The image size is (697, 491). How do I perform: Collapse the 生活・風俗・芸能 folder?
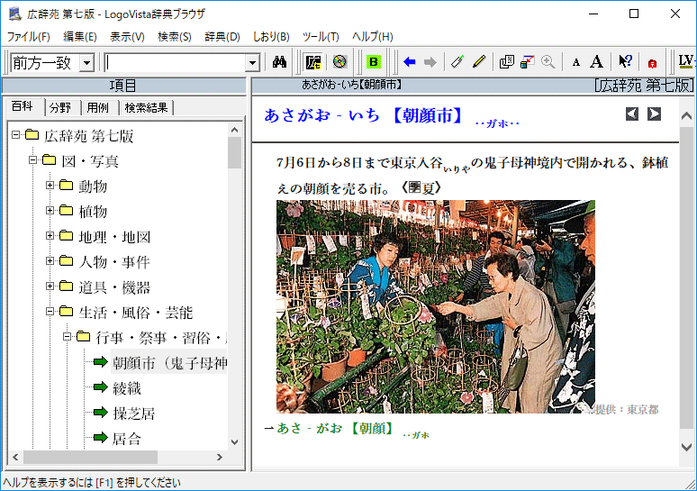tap(50, 312)
